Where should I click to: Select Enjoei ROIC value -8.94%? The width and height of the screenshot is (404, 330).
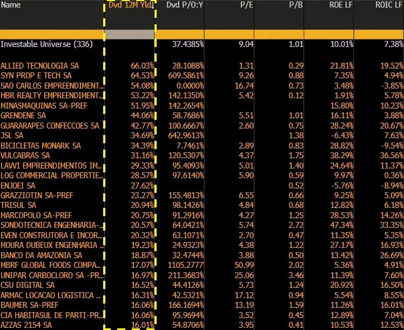pos(392,185)
